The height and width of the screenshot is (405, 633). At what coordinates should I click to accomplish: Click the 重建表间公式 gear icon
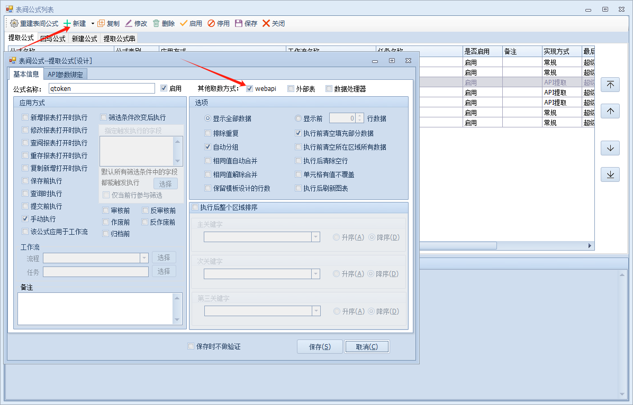[14, 24]
